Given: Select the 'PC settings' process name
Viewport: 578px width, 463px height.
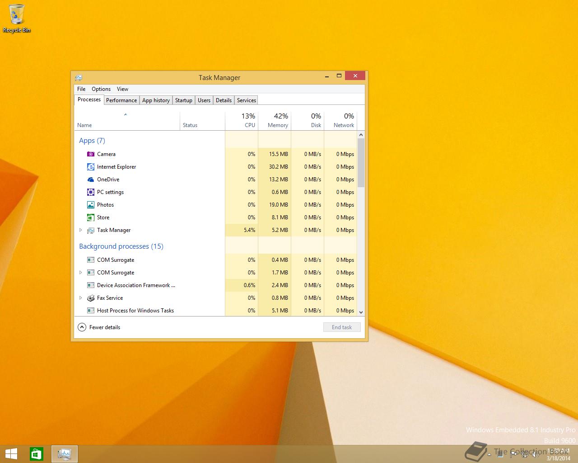Looking at the screenshot, I should coord(110,192).
